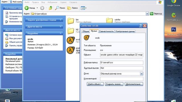Switch to the Совместимость tab
The width and height of the screenshot is (182, 102).
click(x=106, y=31)
